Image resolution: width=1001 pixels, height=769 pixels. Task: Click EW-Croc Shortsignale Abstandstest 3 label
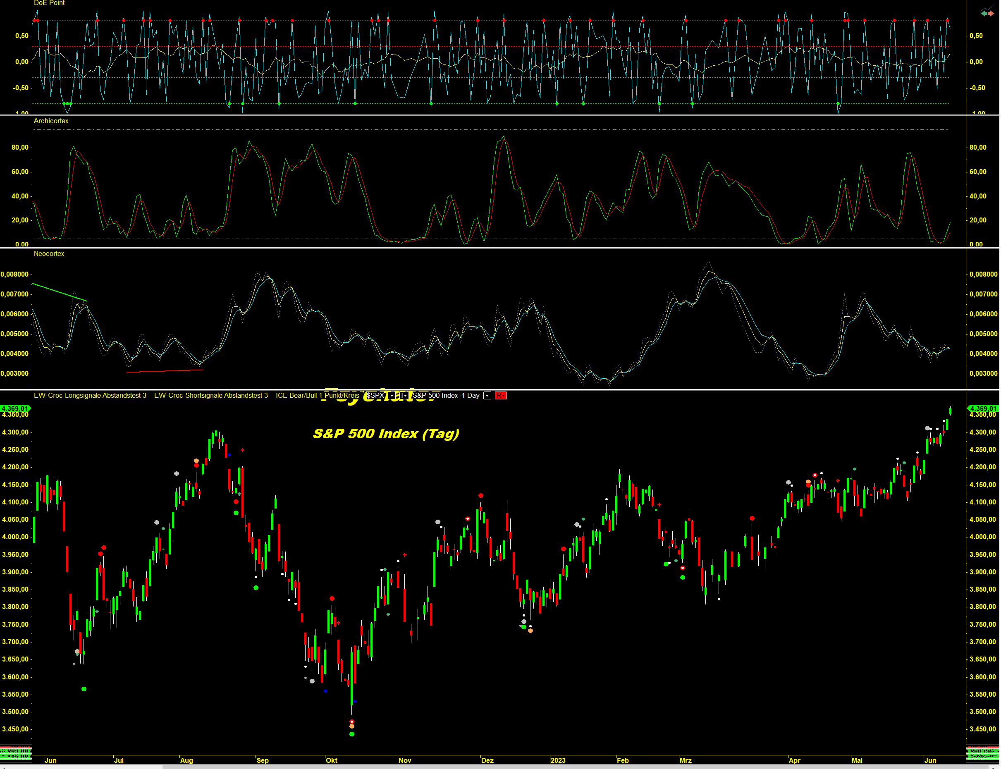coord(211,396)
